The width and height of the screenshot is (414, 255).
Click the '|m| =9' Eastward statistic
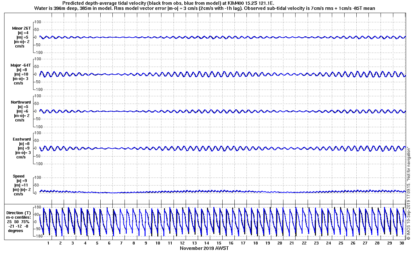pos(23,148)
